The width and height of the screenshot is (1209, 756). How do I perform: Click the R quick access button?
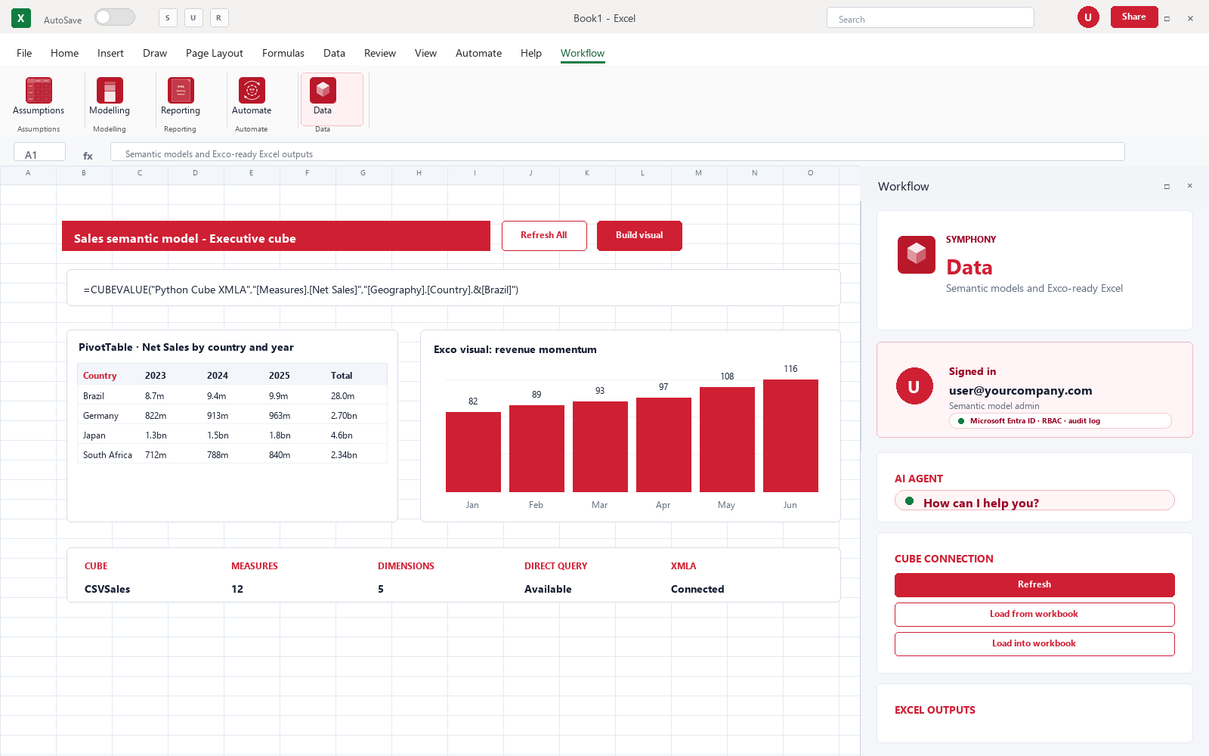tap(219, 17)
